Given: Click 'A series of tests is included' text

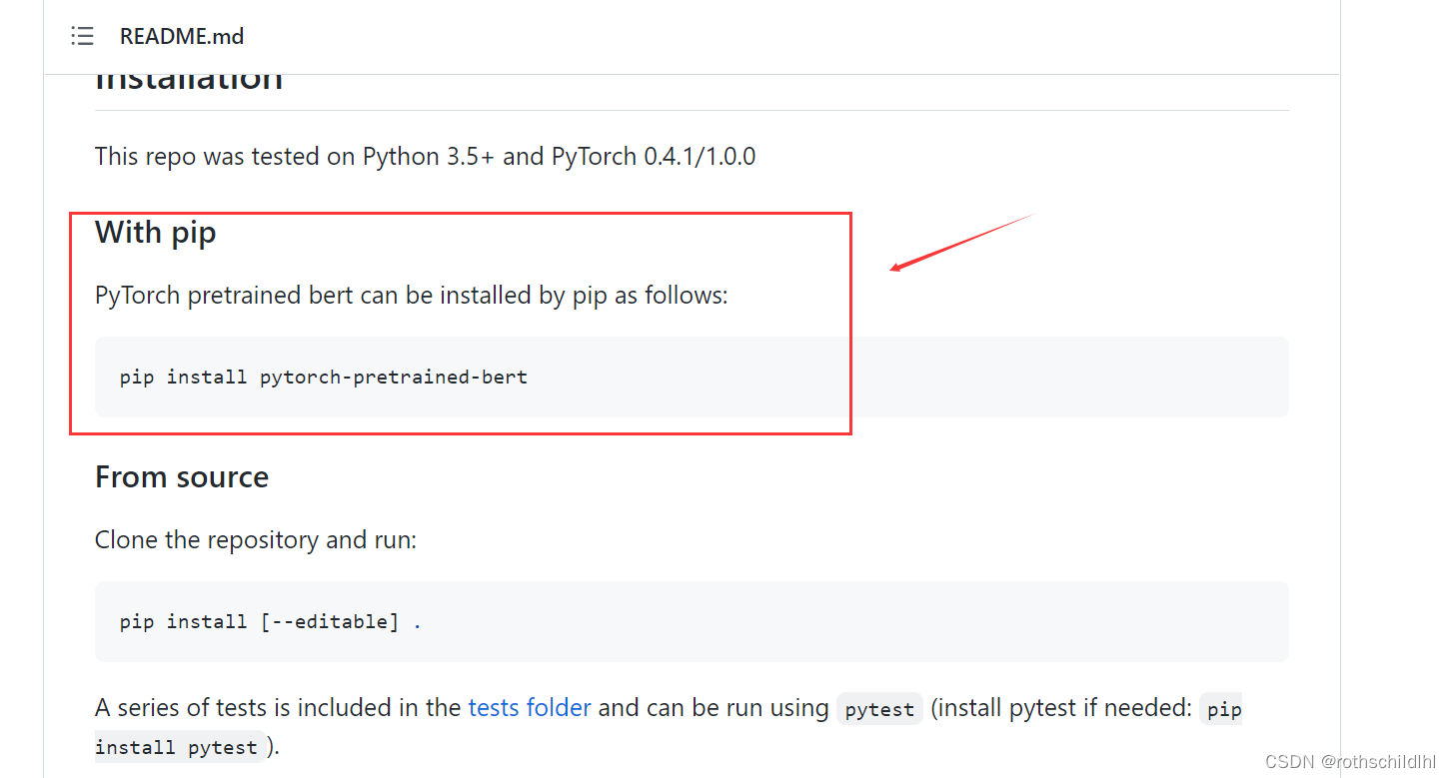Looking at the screenshot, I should (x=279, y=708).
